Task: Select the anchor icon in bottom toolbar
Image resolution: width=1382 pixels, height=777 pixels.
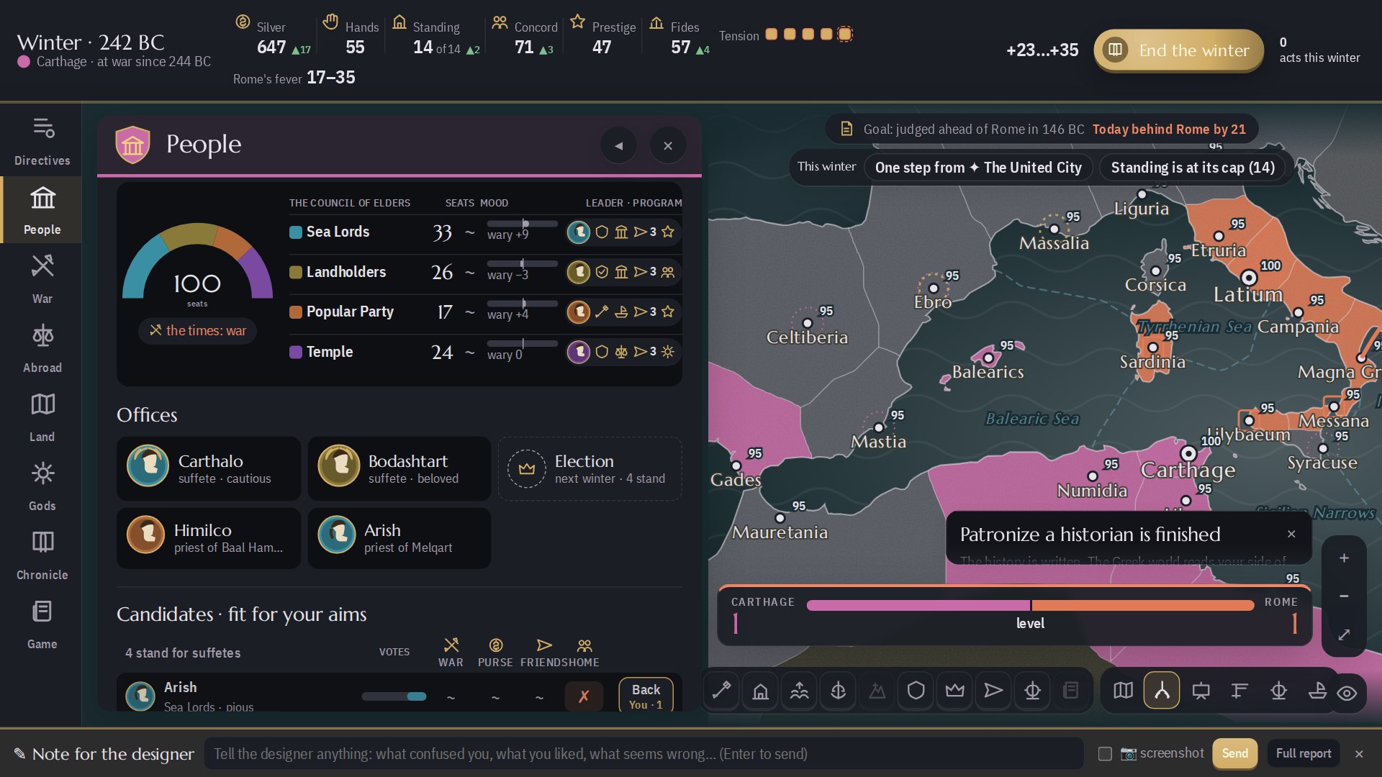Action: pos(838,691)
